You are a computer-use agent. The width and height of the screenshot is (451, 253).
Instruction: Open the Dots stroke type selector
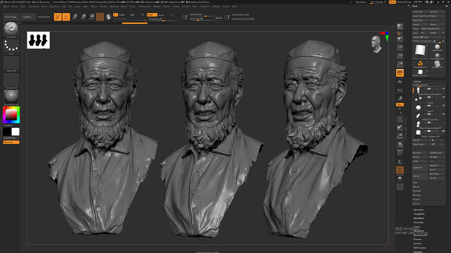11,47
